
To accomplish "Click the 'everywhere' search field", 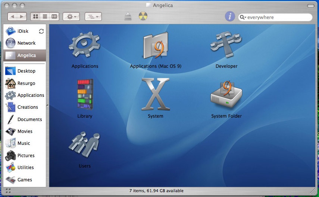I will pos(275,17).
